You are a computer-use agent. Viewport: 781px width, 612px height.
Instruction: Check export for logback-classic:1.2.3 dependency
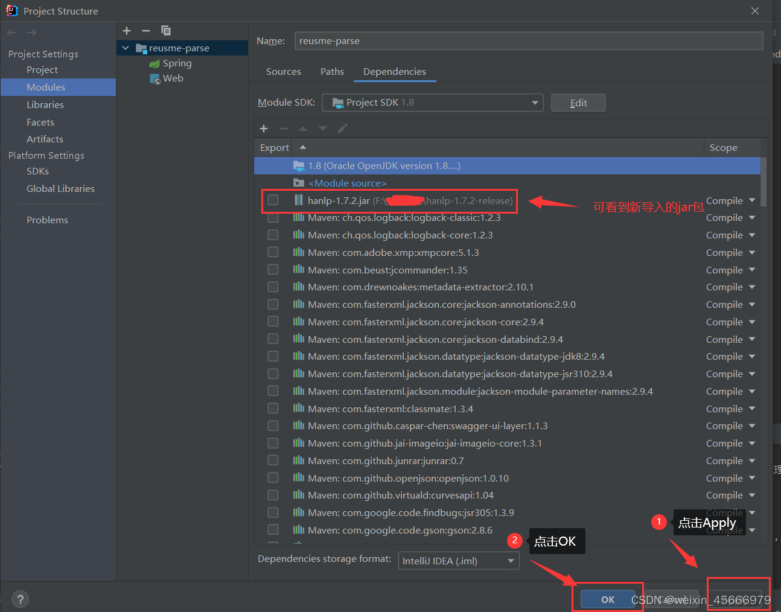[273, 217]
